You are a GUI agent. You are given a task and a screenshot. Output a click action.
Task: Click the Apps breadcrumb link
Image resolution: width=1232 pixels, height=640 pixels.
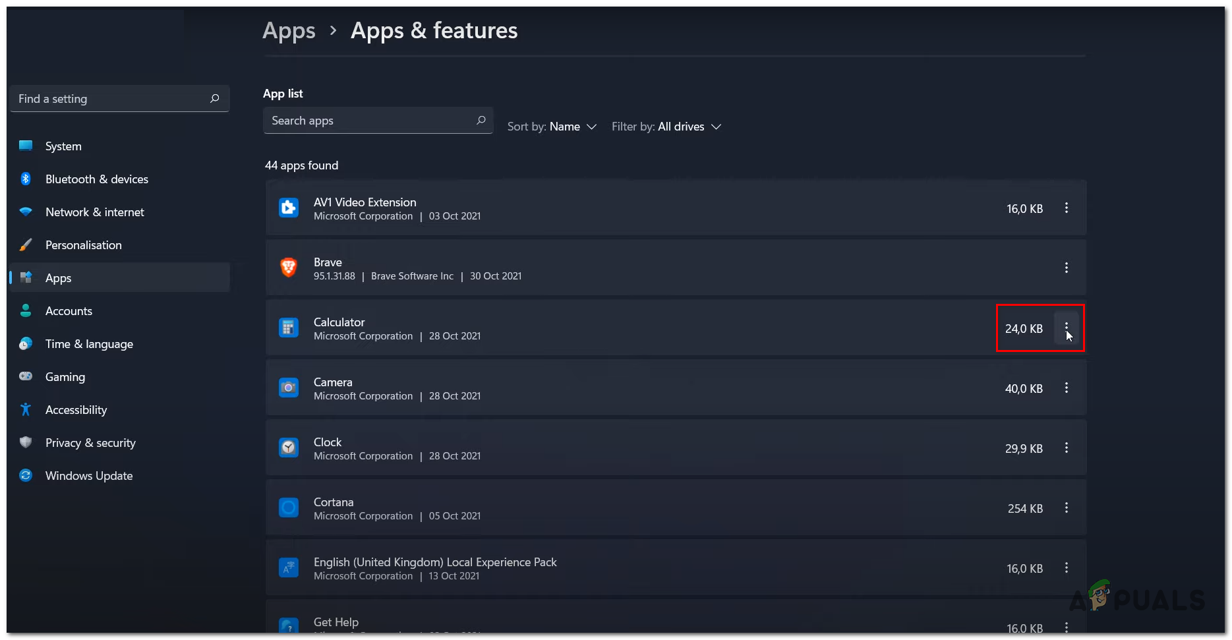point(289,30)
